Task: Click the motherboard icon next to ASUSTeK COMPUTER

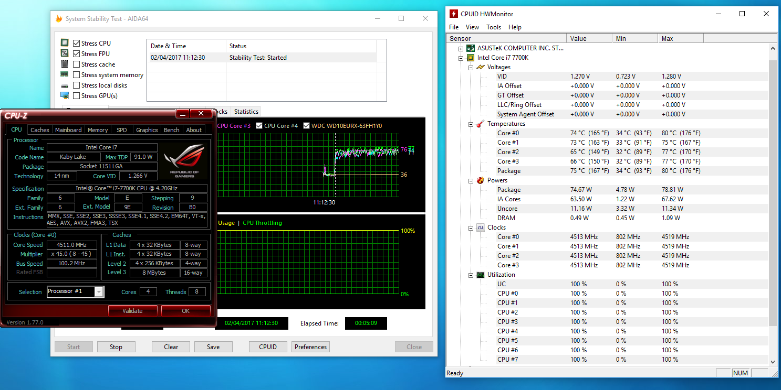Action: [470, 48]
